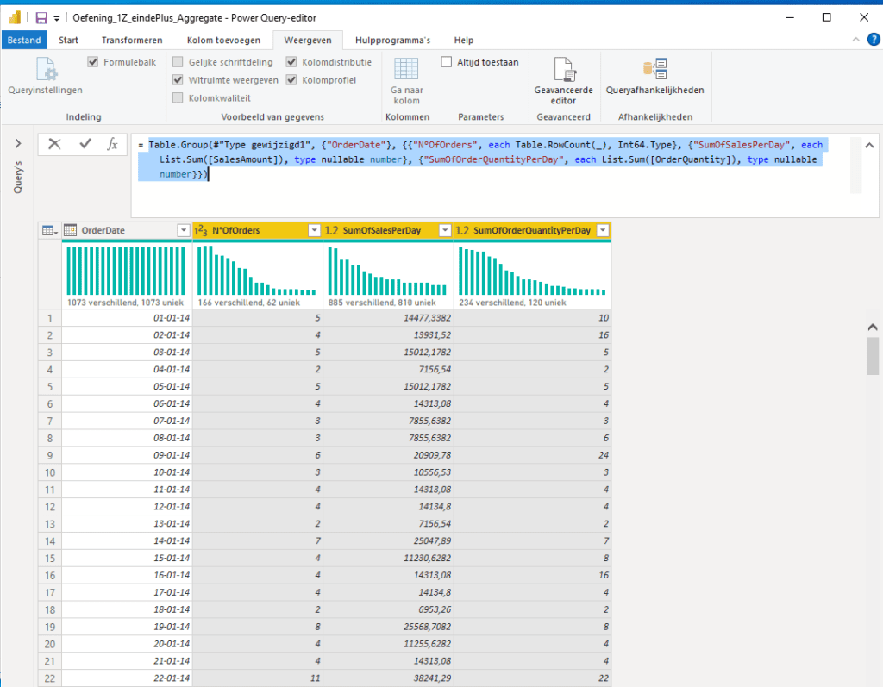Switch to Hulpprogramma's tab

[x=392, y=40]
